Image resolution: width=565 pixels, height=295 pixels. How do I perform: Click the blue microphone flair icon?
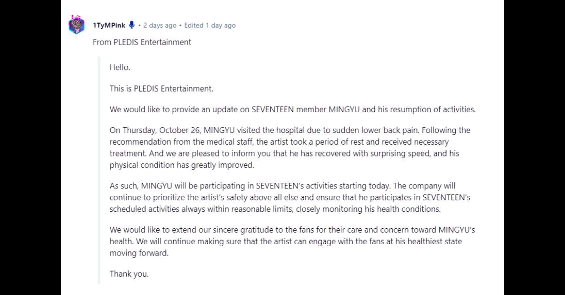pos(131,25)
